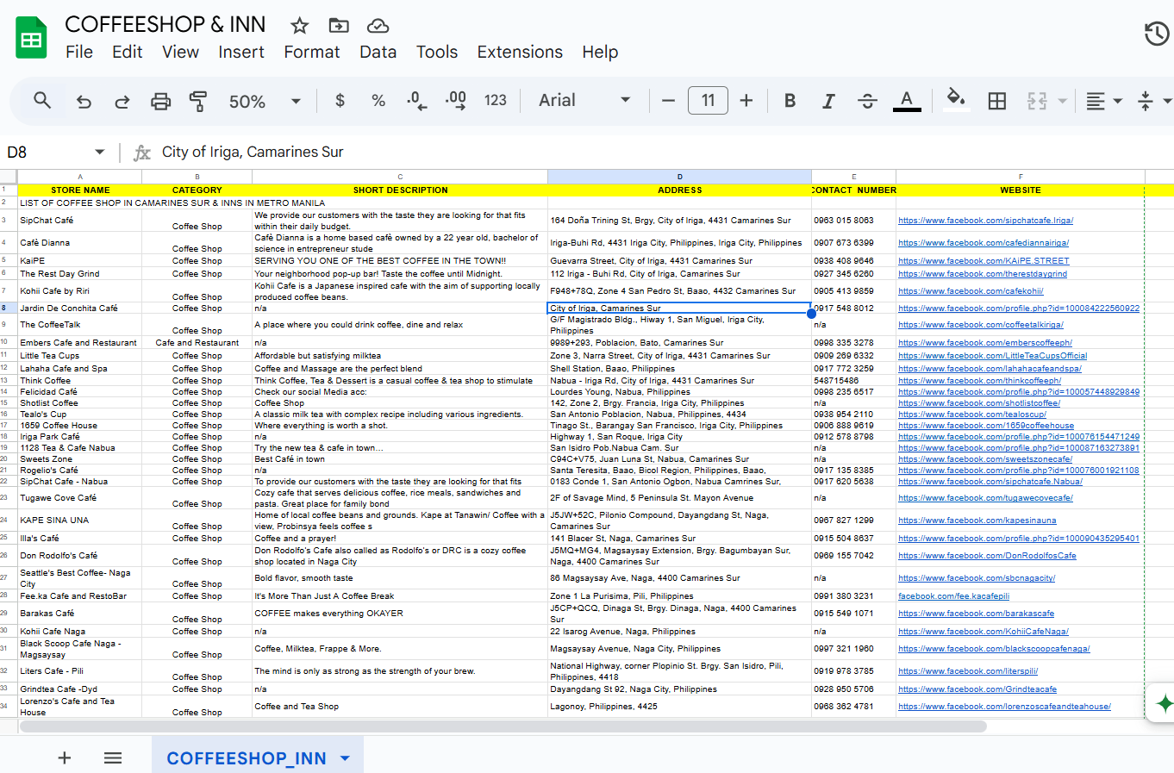Click the merge cells icon

1037,101
